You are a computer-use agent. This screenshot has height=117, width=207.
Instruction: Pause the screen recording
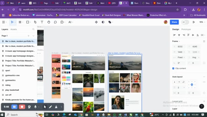(14, 107)
